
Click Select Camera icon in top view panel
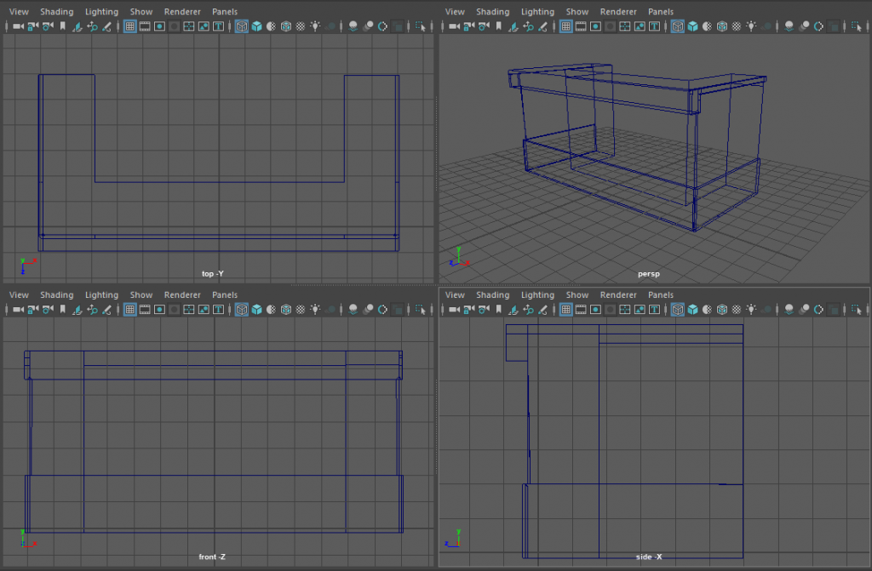[18, 26]
